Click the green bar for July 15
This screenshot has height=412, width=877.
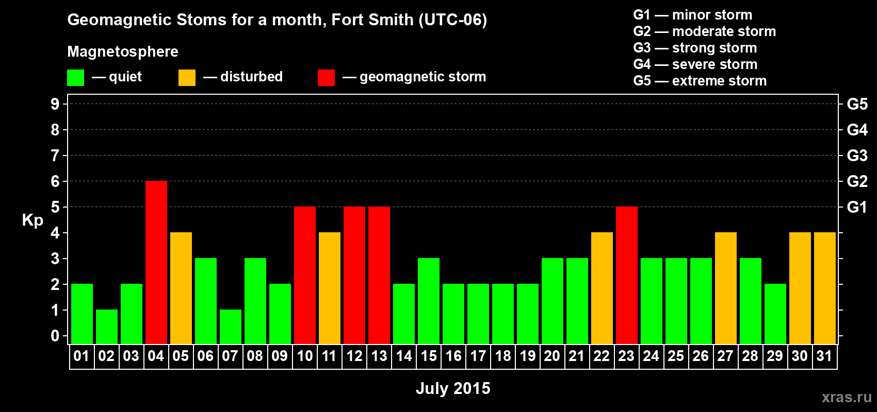[x=429, y=301]
